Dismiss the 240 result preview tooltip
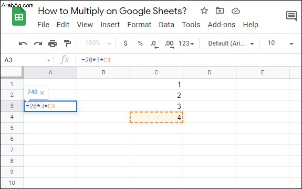 (x=42, y=93)
